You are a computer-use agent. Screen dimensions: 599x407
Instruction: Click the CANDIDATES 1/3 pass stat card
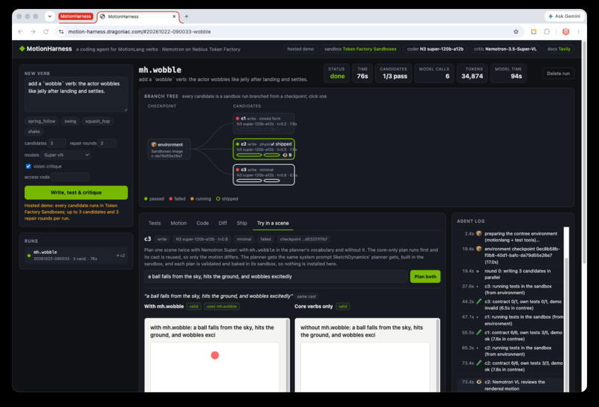click(393, 73)
